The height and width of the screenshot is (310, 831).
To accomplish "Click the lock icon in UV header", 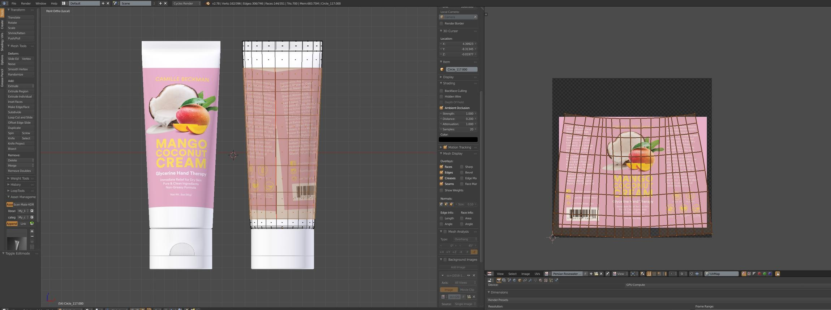I will [778, 274].
